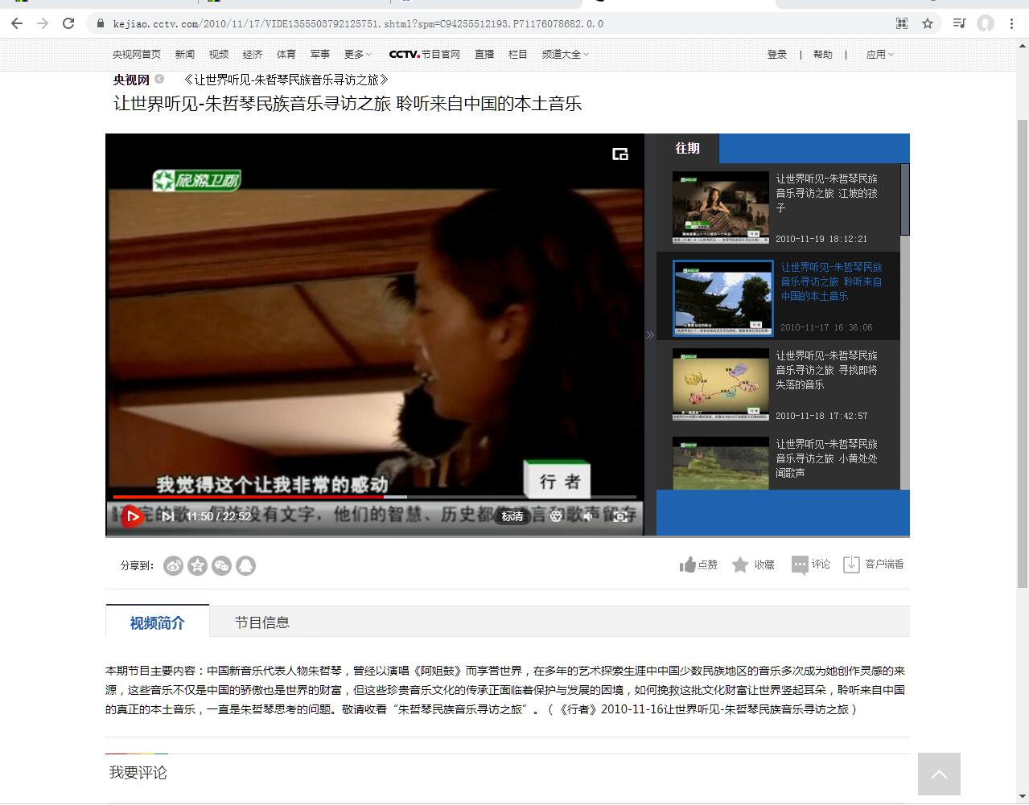Share the video to Weibo

[x=173, y=565]
